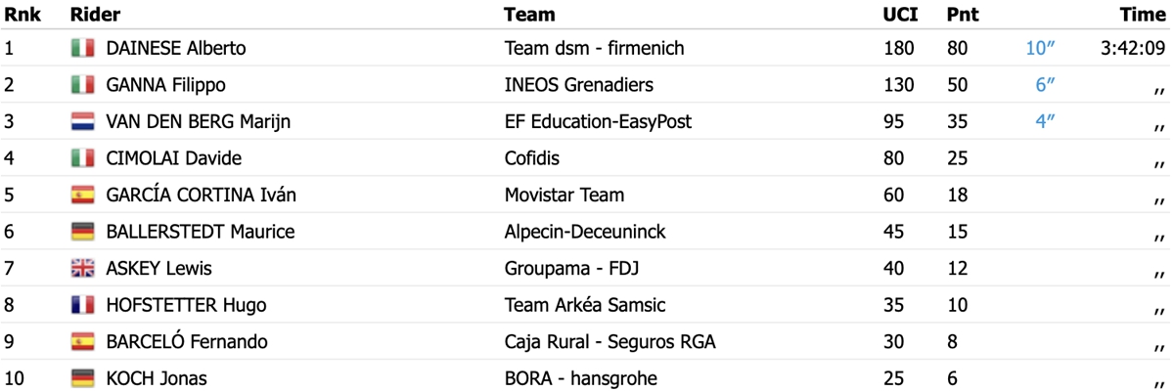
Task: Open team page INEOS Grenadiers
Action: click(x=578, y=85)
